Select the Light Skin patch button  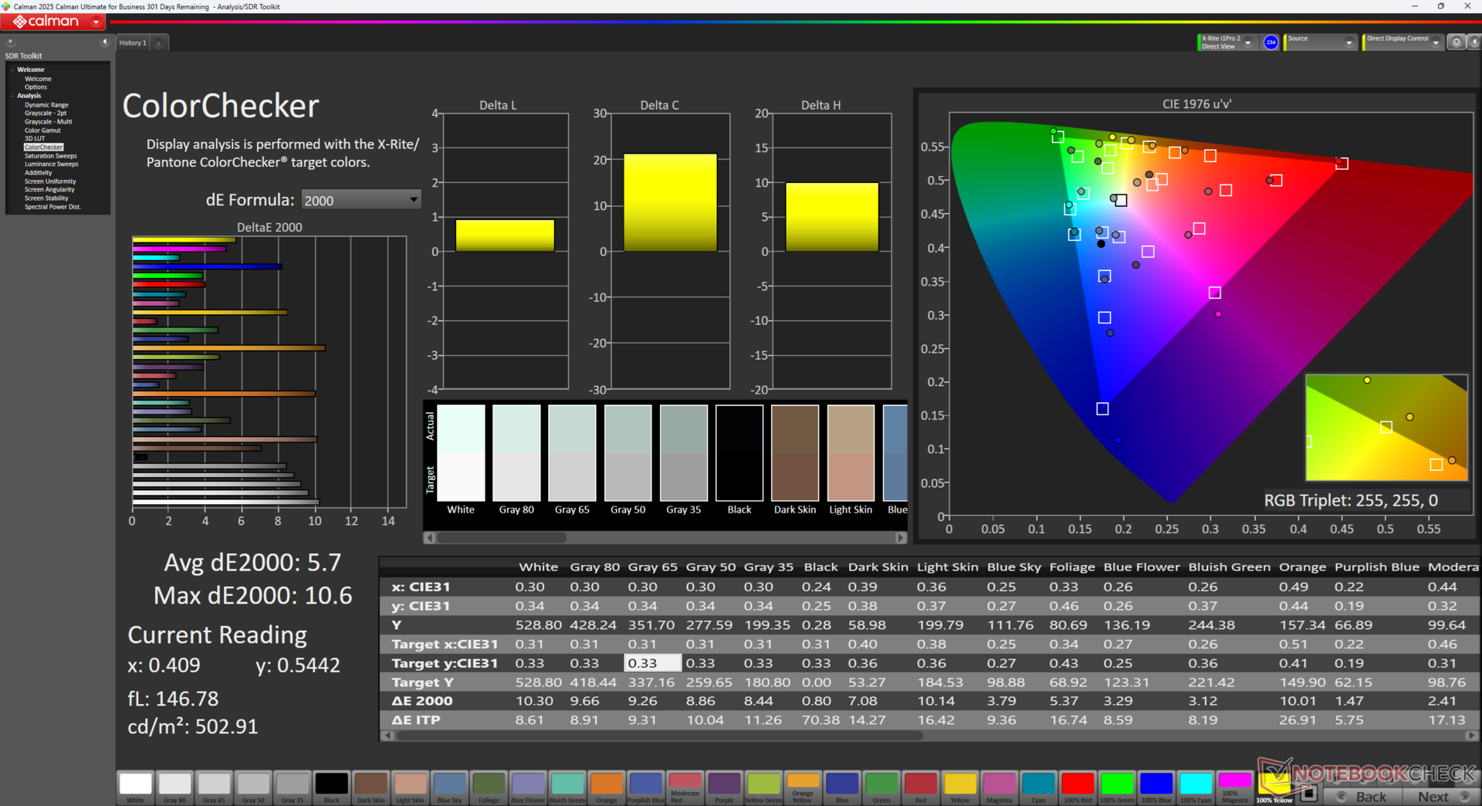click(411, 787)
